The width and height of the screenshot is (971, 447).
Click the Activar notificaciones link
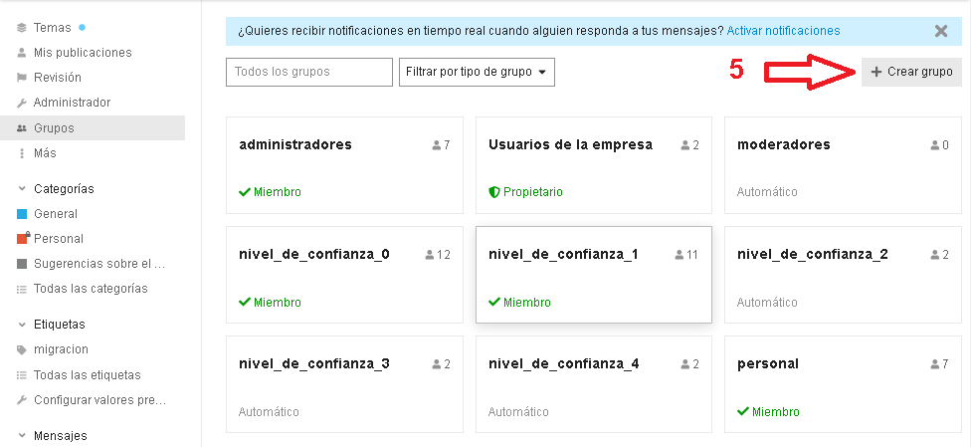pyautogui.click(x=783, y=31)
